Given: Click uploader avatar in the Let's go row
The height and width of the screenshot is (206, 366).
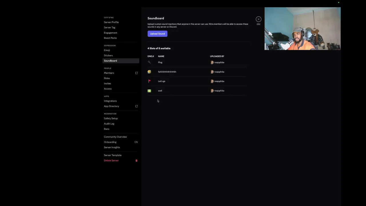Looking at the screenshot, I should tap(212, 81).
